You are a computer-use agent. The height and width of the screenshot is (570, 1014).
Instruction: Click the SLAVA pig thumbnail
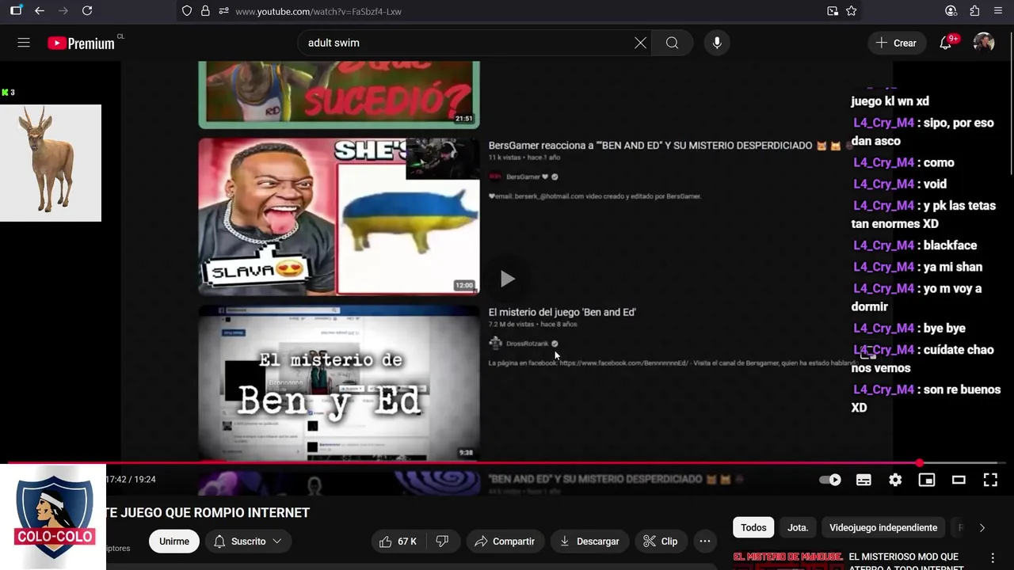pyautogui.click(x=339, y=216)
